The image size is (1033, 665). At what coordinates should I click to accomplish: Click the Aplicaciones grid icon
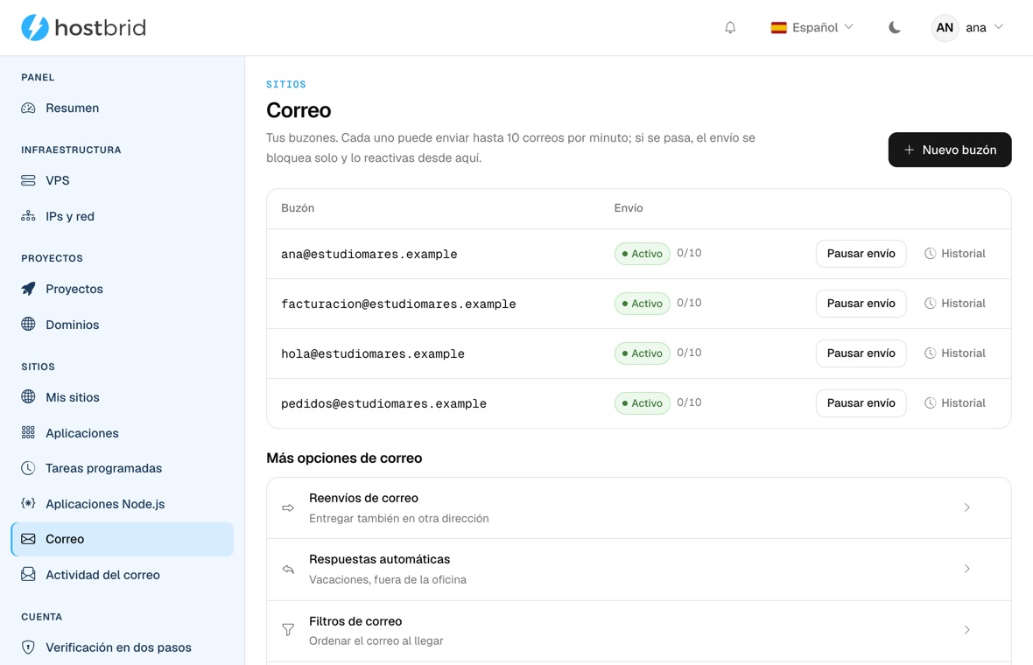[x=28, y=432]
